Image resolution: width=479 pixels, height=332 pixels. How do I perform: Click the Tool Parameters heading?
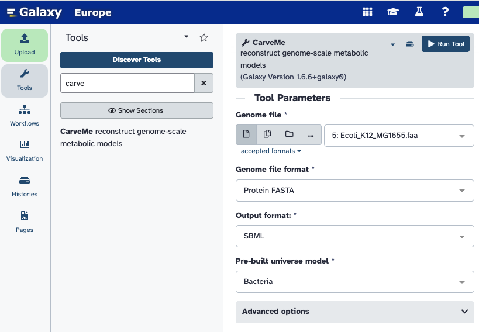292,98
